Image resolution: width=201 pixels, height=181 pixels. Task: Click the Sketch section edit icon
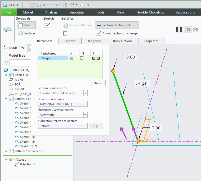[x=47, y=25]
